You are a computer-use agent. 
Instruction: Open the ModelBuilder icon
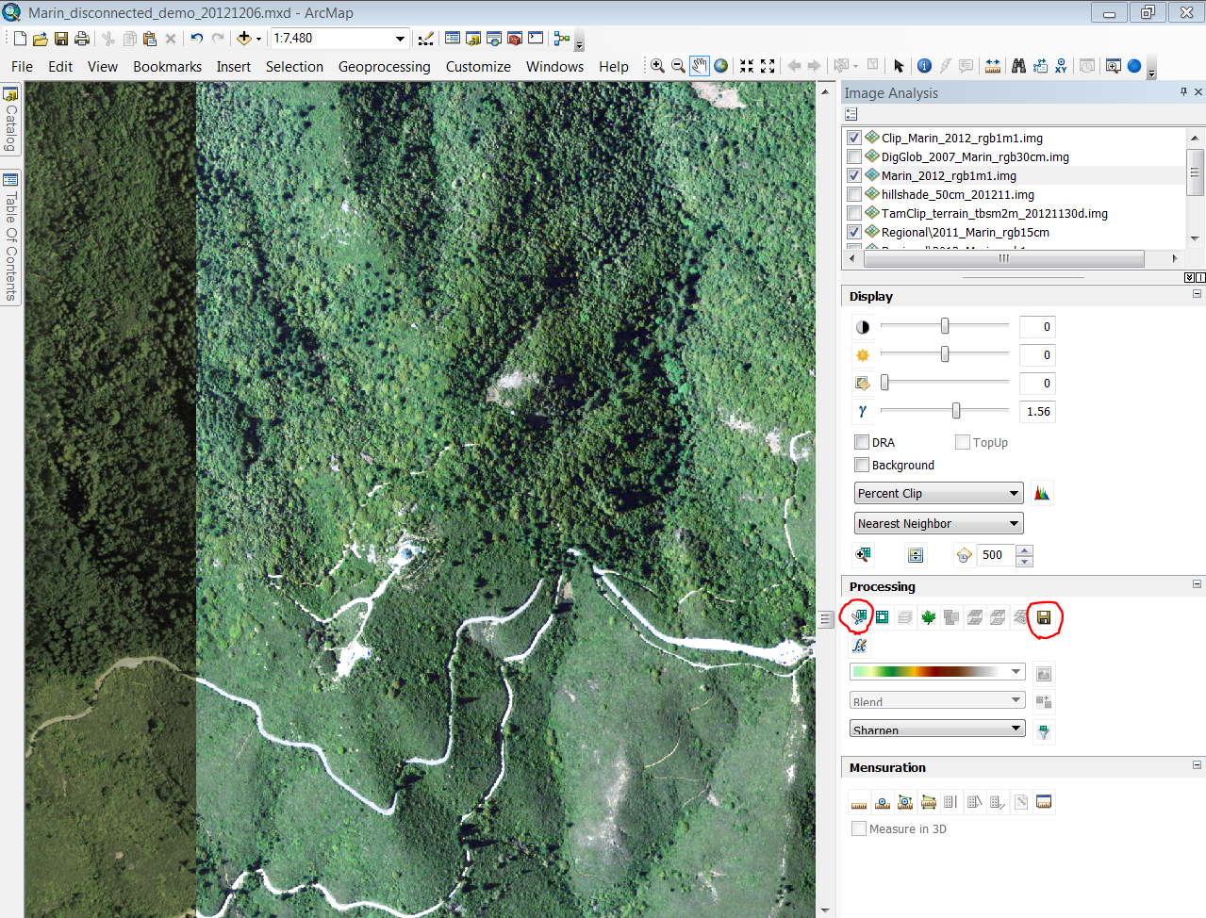(562, 39)
